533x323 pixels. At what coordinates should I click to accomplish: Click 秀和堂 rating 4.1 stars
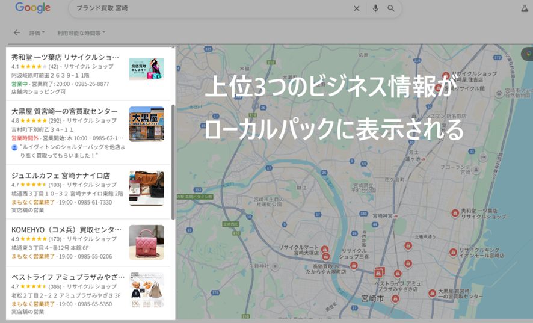tap(29, 66)
